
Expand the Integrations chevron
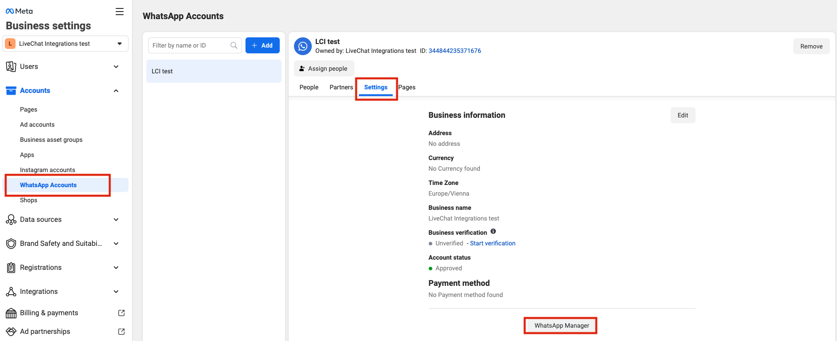click(116, 292)
